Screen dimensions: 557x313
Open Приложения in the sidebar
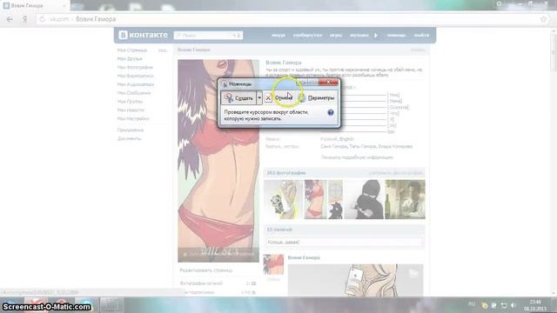tap(131, 130)
